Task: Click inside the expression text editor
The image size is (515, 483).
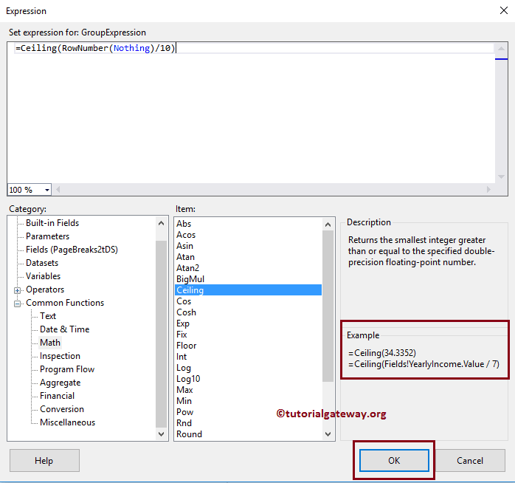Action: (252, 112)
